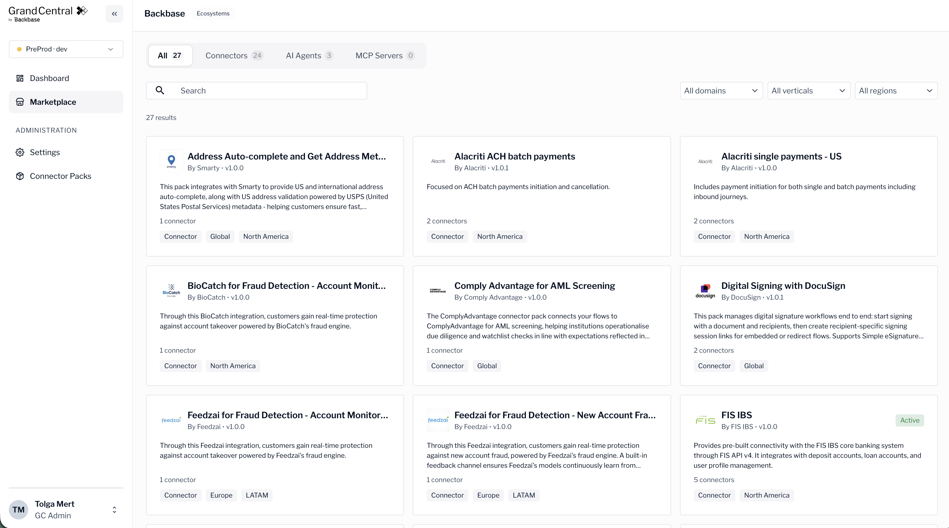This screenshot has width=949, height=528.
Task: Click Alacriti logo on single payments card
Action: coord(705,161)
